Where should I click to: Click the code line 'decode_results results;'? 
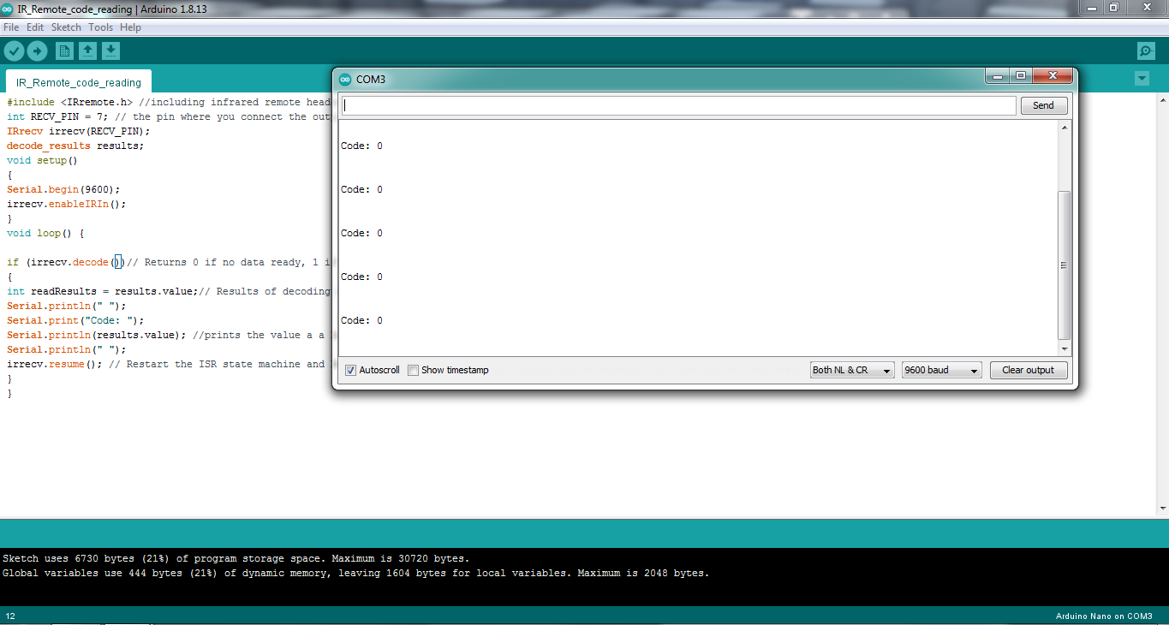75,146
